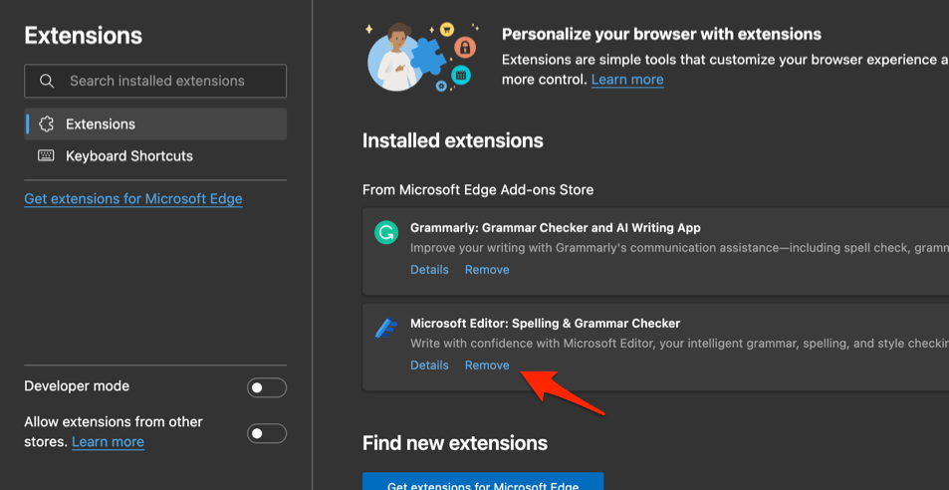Click the Extensions puzzle icon in sidebar

pos(46,124)
